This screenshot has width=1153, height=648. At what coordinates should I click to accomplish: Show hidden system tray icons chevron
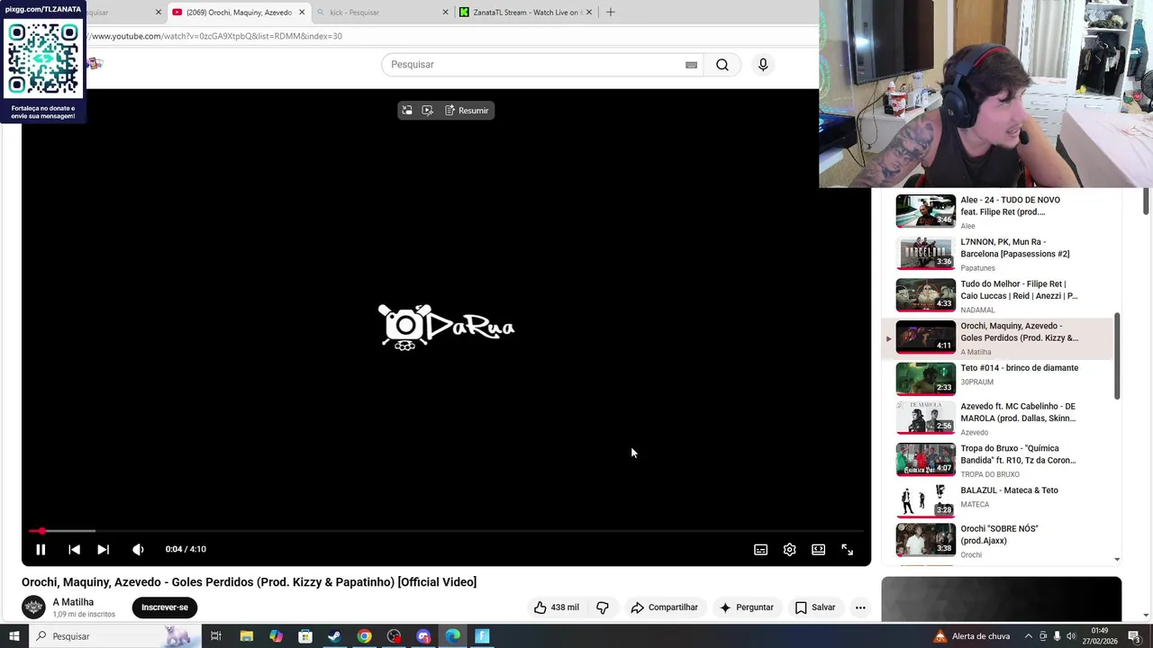click(x=1030, y=636)
